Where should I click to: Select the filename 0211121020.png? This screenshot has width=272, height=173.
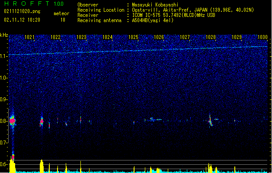pyautogui.click(x=22, y=11)
